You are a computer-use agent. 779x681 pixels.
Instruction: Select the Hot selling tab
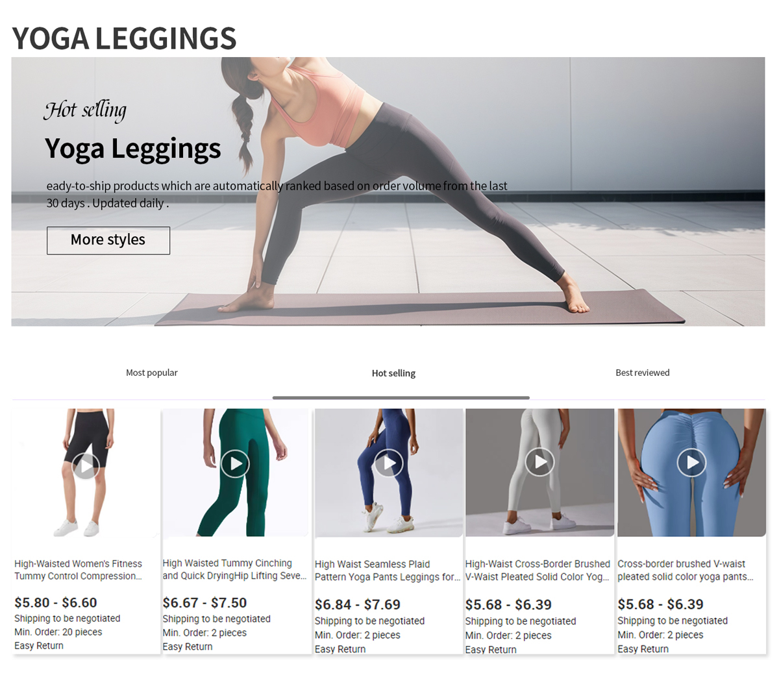[x=393, y=373]
